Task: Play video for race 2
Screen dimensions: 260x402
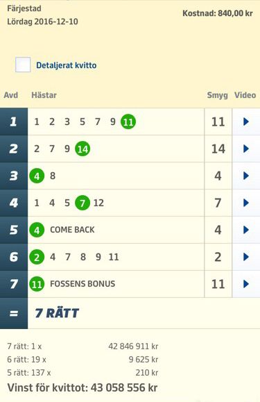Action: point(246,149)
